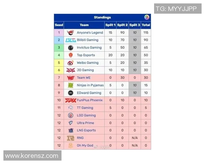The width and height of the screenshot is (205, 164).
Task: Click the Split 2 column header
Action: click(122, 25)
